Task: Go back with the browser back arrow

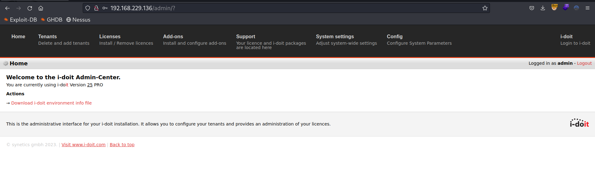Action: click(x=7, y=8)
